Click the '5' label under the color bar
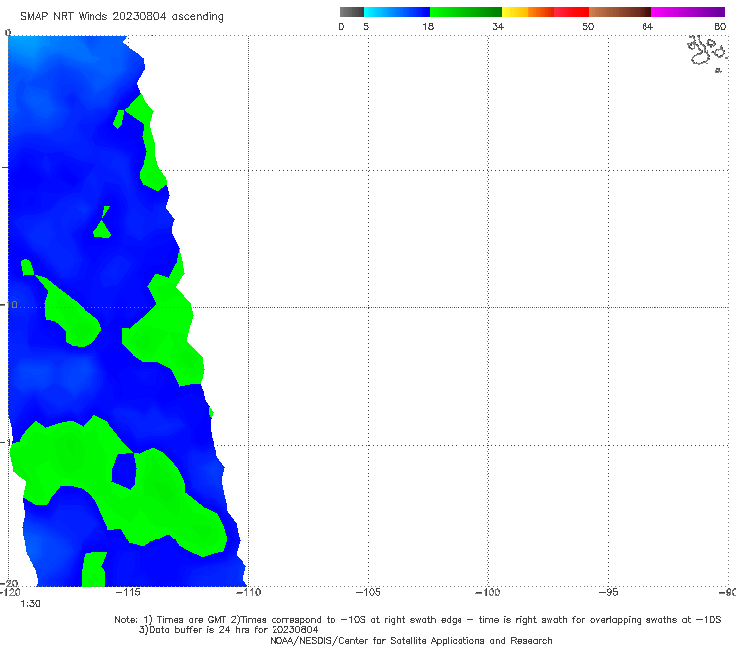Image resolution: width=736 pixels, height=647 pixels. click(x=366, y=27)
